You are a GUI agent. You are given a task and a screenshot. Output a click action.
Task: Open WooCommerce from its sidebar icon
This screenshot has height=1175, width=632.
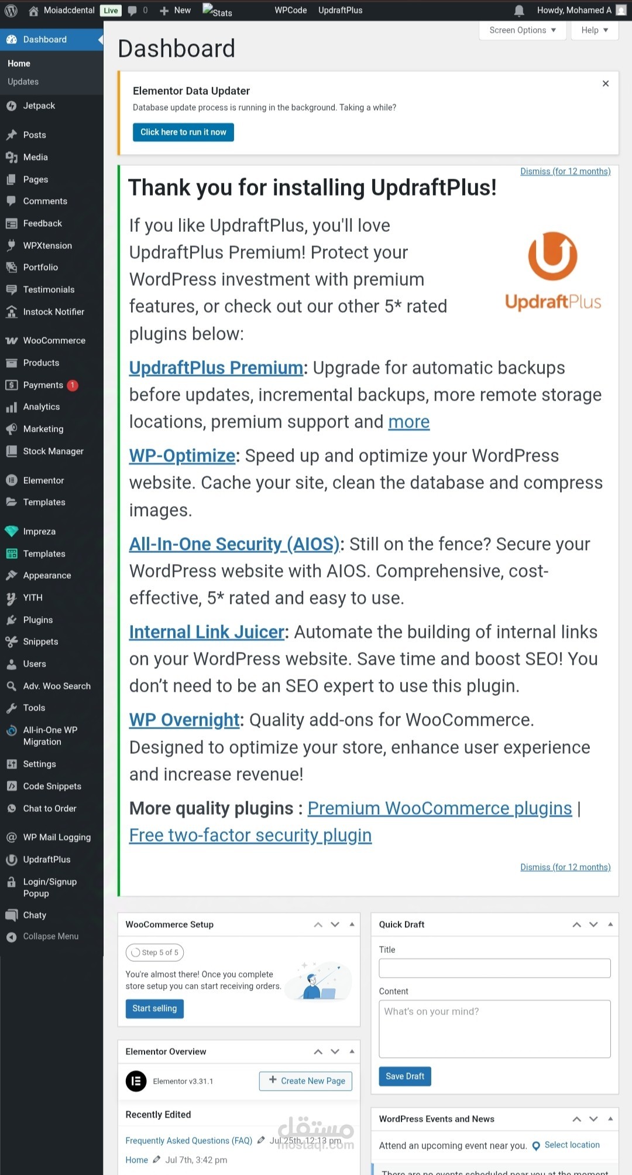click(11, 341)
